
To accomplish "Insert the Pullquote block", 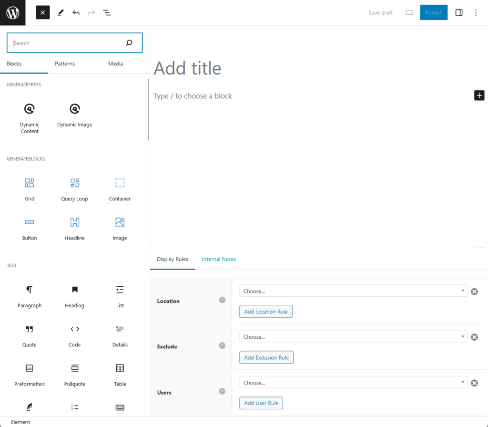I will coord(75,375).
